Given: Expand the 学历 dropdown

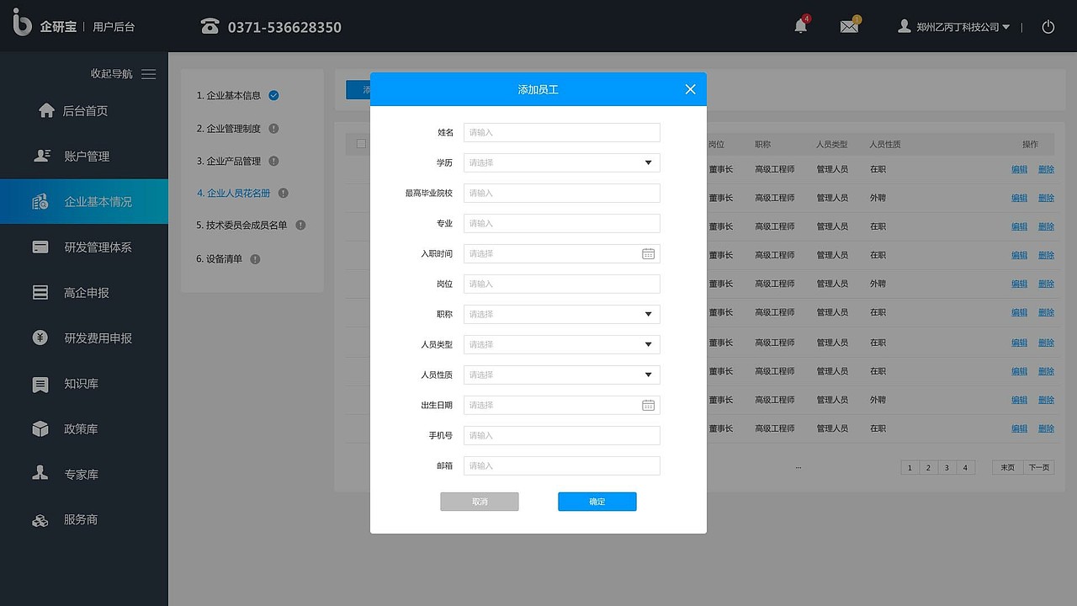Looking at the screenshot, I should point(561,162).
